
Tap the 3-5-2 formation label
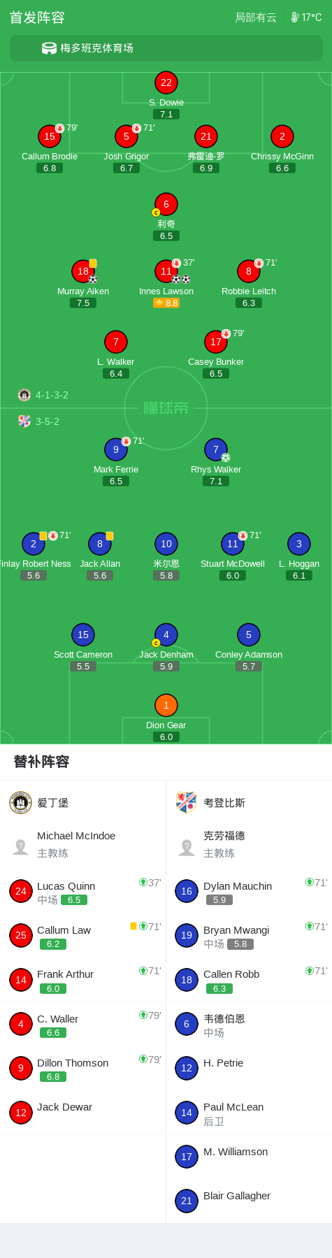point(48,421)
